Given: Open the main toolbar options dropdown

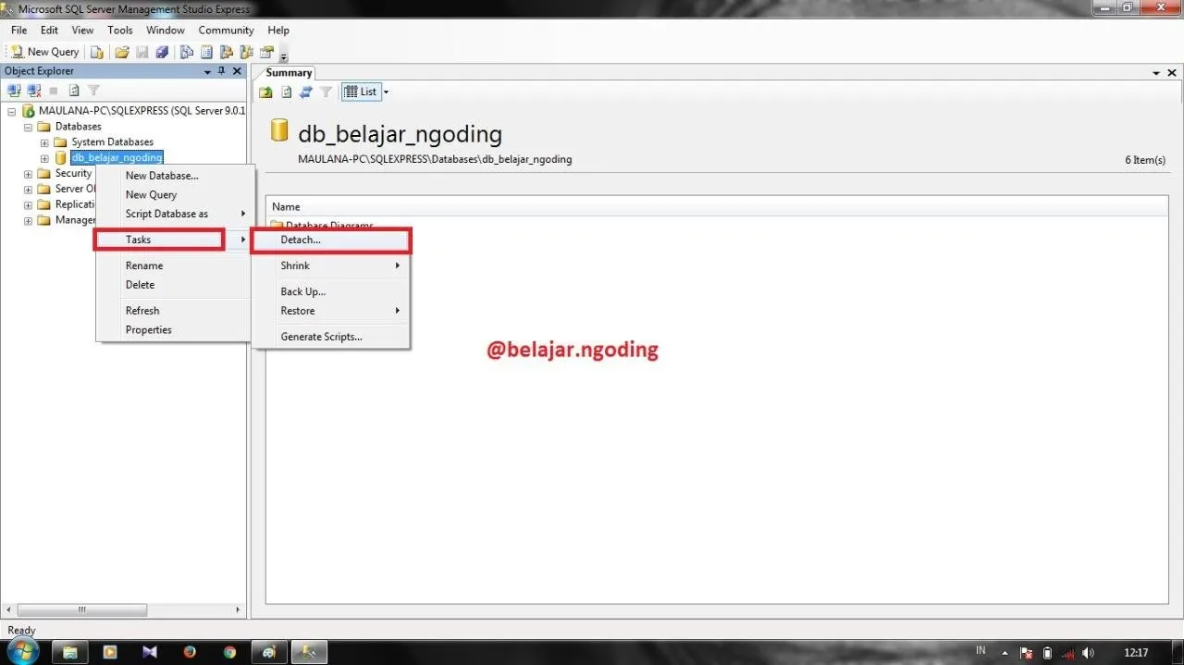Looking at the screenshot, I should pyautogui.click(x=284, y=55).
